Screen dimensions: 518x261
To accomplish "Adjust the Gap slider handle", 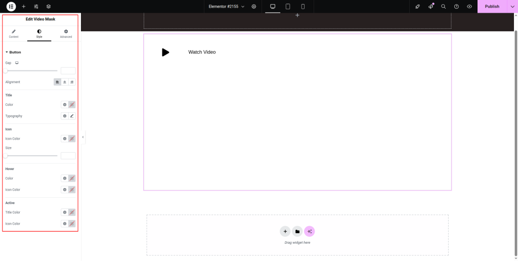I will (x=6, y=71).
